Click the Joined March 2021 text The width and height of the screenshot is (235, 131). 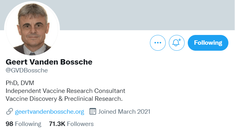[124, 111]
